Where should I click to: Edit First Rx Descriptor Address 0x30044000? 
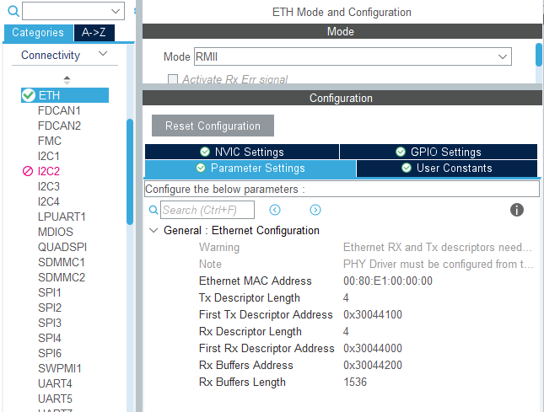(x=373, y=348)
